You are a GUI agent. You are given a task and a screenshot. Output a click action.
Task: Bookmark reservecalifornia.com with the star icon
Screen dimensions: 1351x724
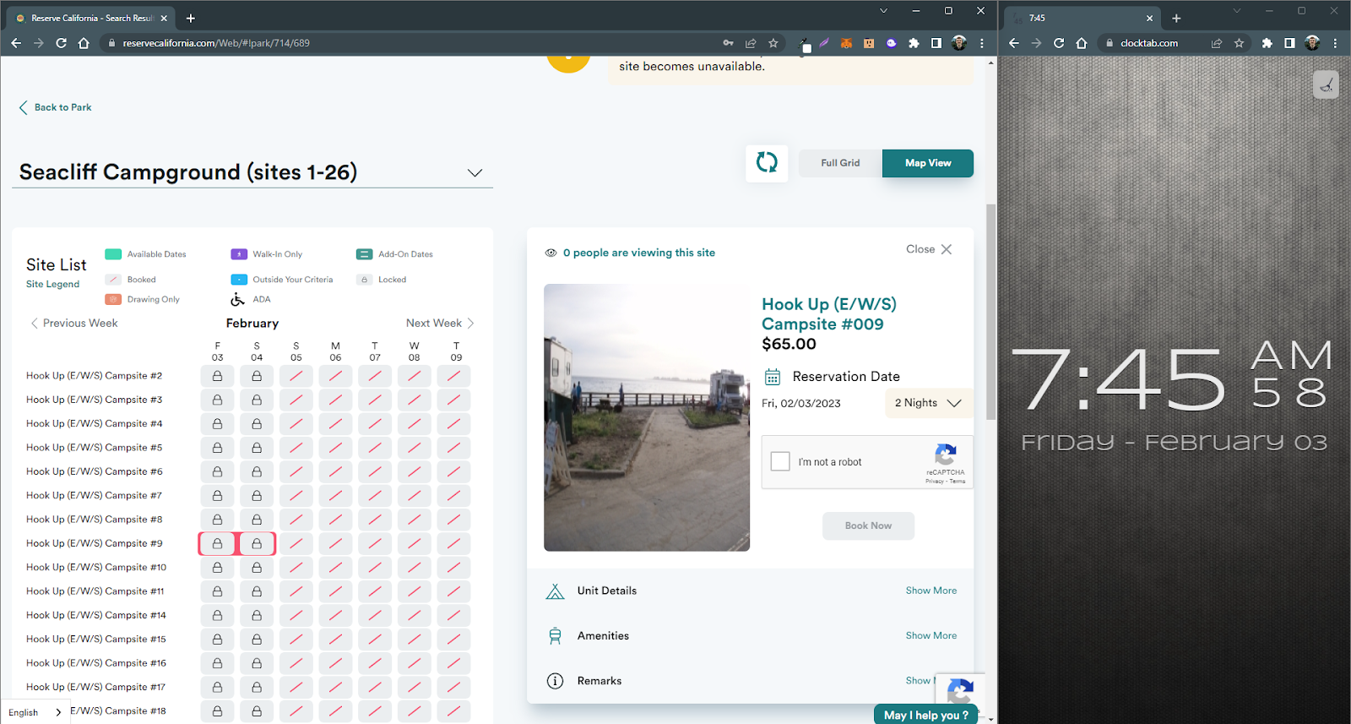[773, 43]
